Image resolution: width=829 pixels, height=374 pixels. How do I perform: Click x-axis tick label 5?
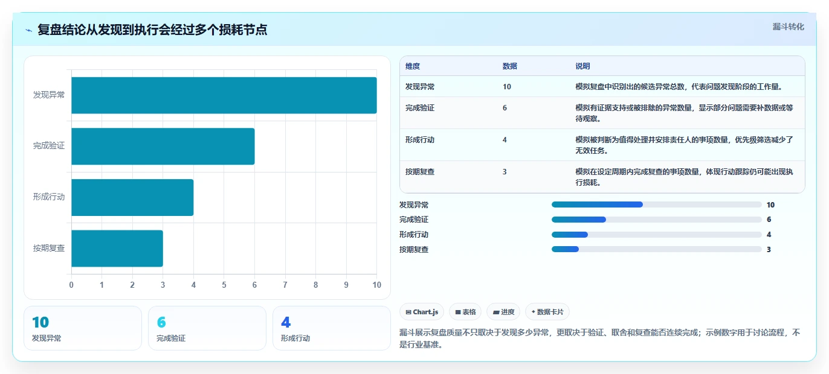pyautogui.click(x=224, y=285)
